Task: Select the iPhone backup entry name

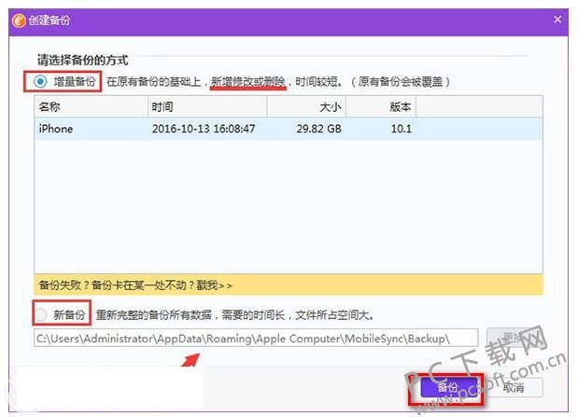Action: click(x=56, y=129)
